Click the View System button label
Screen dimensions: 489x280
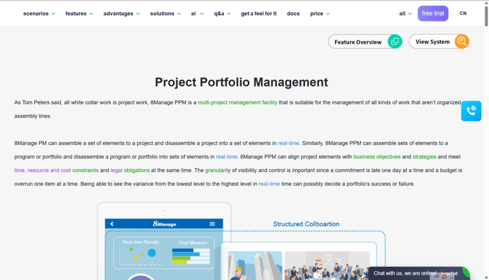(433, 41)
